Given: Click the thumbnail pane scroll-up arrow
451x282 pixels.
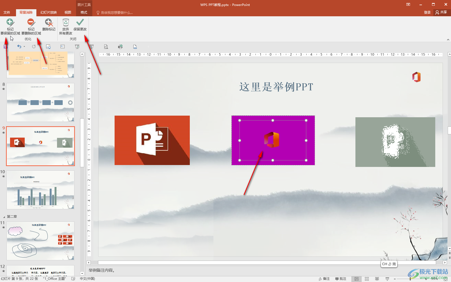Looking at the screenshot, I should [82, 54].
